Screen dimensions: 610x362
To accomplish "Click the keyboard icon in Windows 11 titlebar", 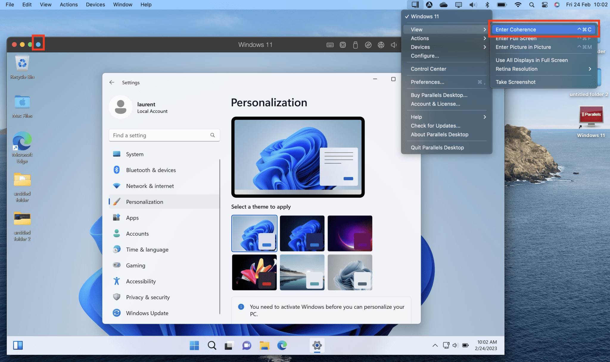I will coord(330,45).
